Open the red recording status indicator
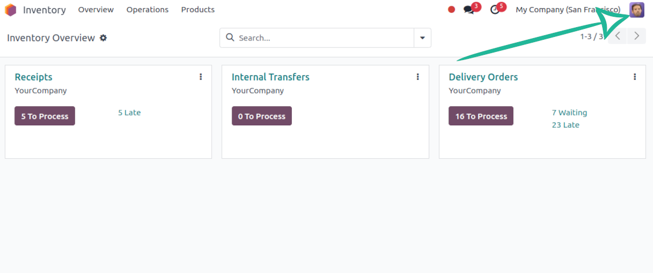Screen dimensions: 653x273 451,10
